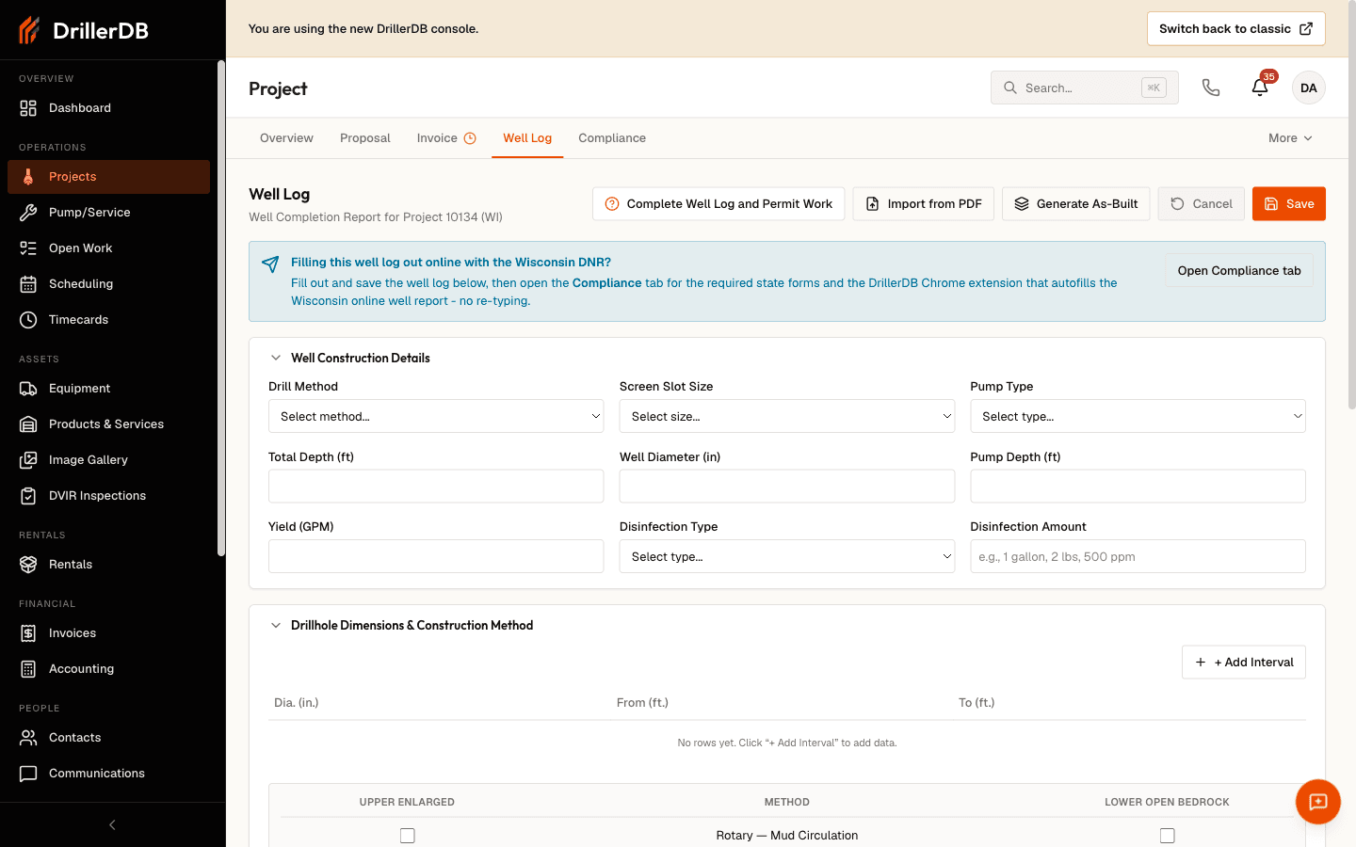Collapse the sidebar with the left chevron

[x=112, y=825]
